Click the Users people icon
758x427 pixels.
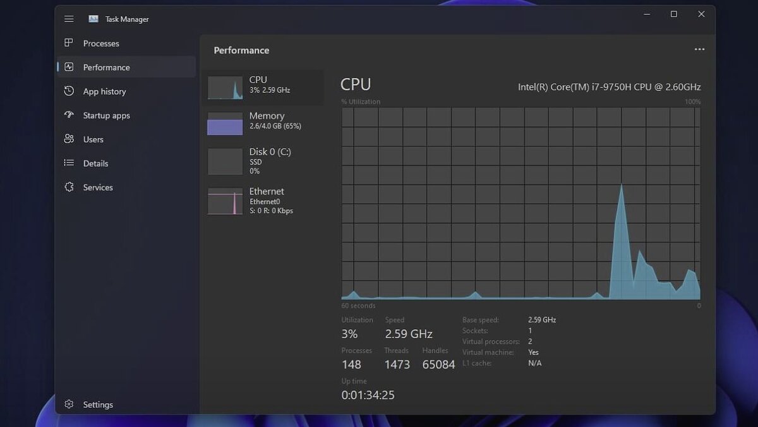point(69,139)
